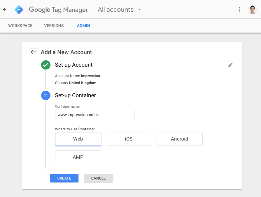Edit Set-up Account with the pencil icon
The width and height of the screenshot is (261, 197).
click(x=230, y=65)
